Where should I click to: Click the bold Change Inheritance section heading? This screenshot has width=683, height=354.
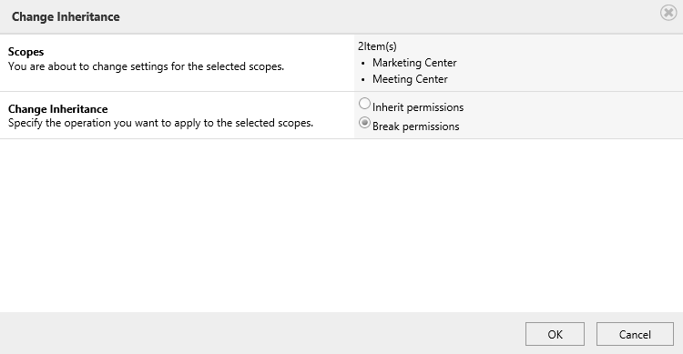pyautogui.click(x=58, y=109)
